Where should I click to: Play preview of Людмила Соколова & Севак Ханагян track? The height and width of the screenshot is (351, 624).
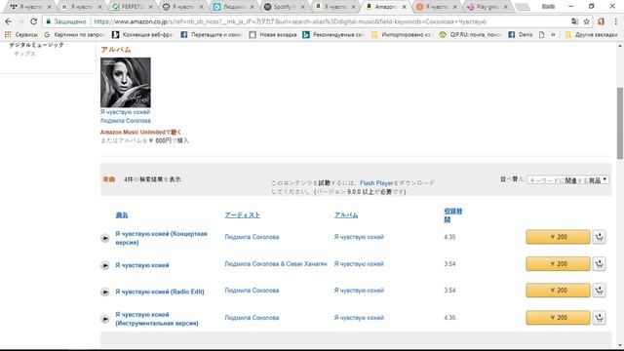(105, 265)
